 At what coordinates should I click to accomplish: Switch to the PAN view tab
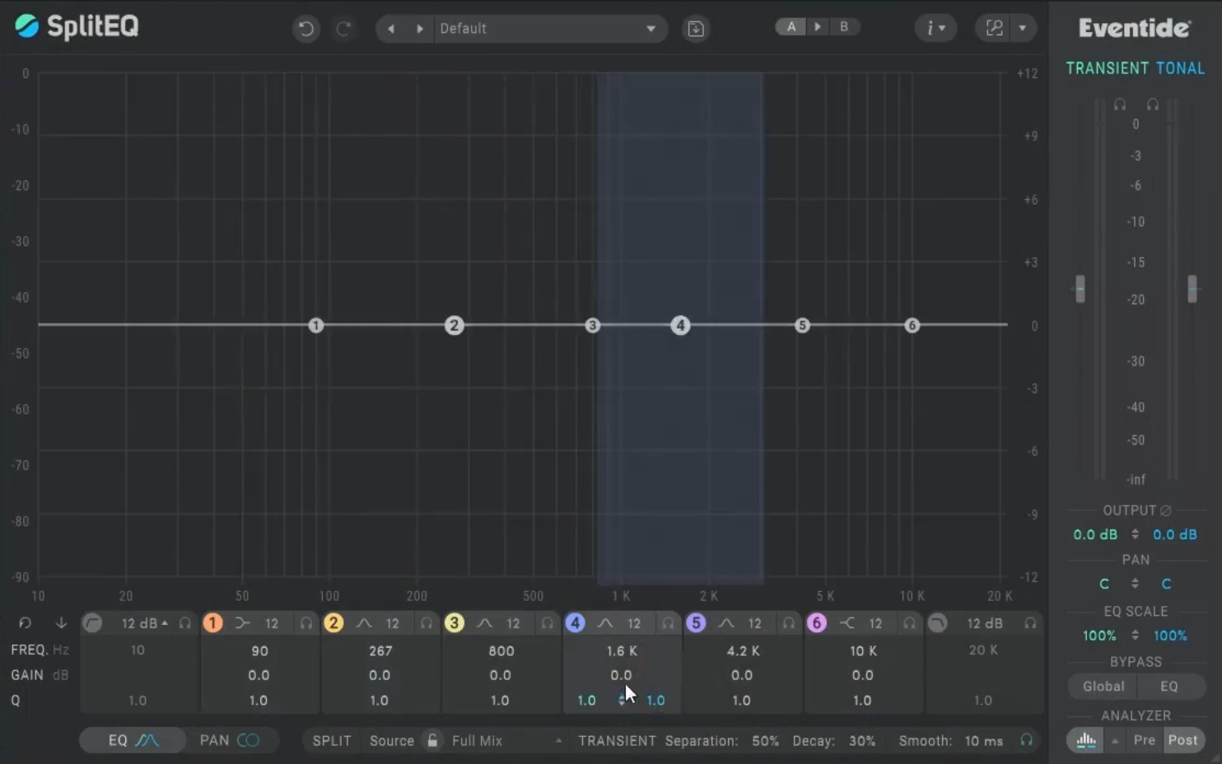[230, 740]
